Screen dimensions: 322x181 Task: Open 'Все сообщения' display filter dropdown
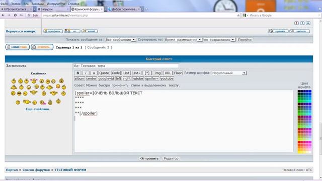click(120, 40)
